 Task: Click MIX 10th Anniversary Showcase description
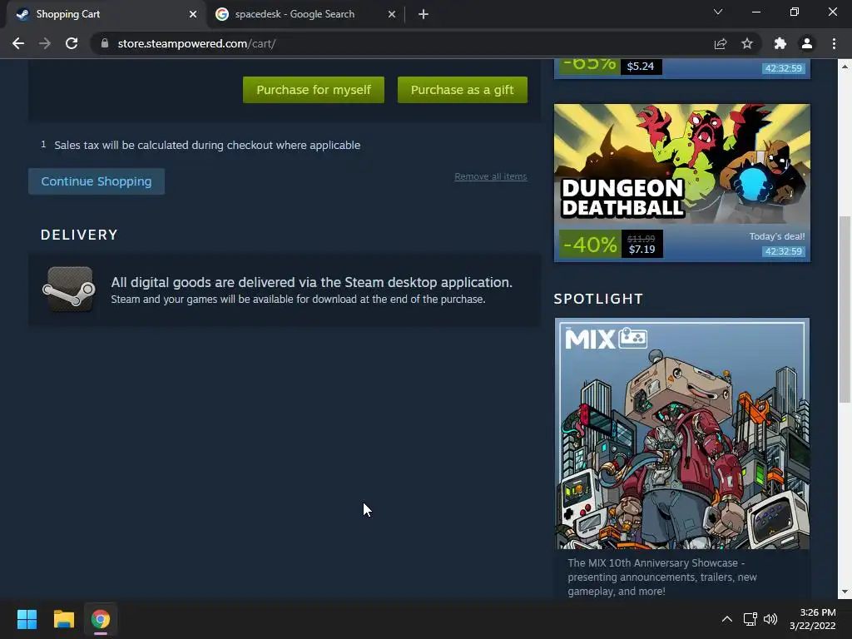(662, 577)
